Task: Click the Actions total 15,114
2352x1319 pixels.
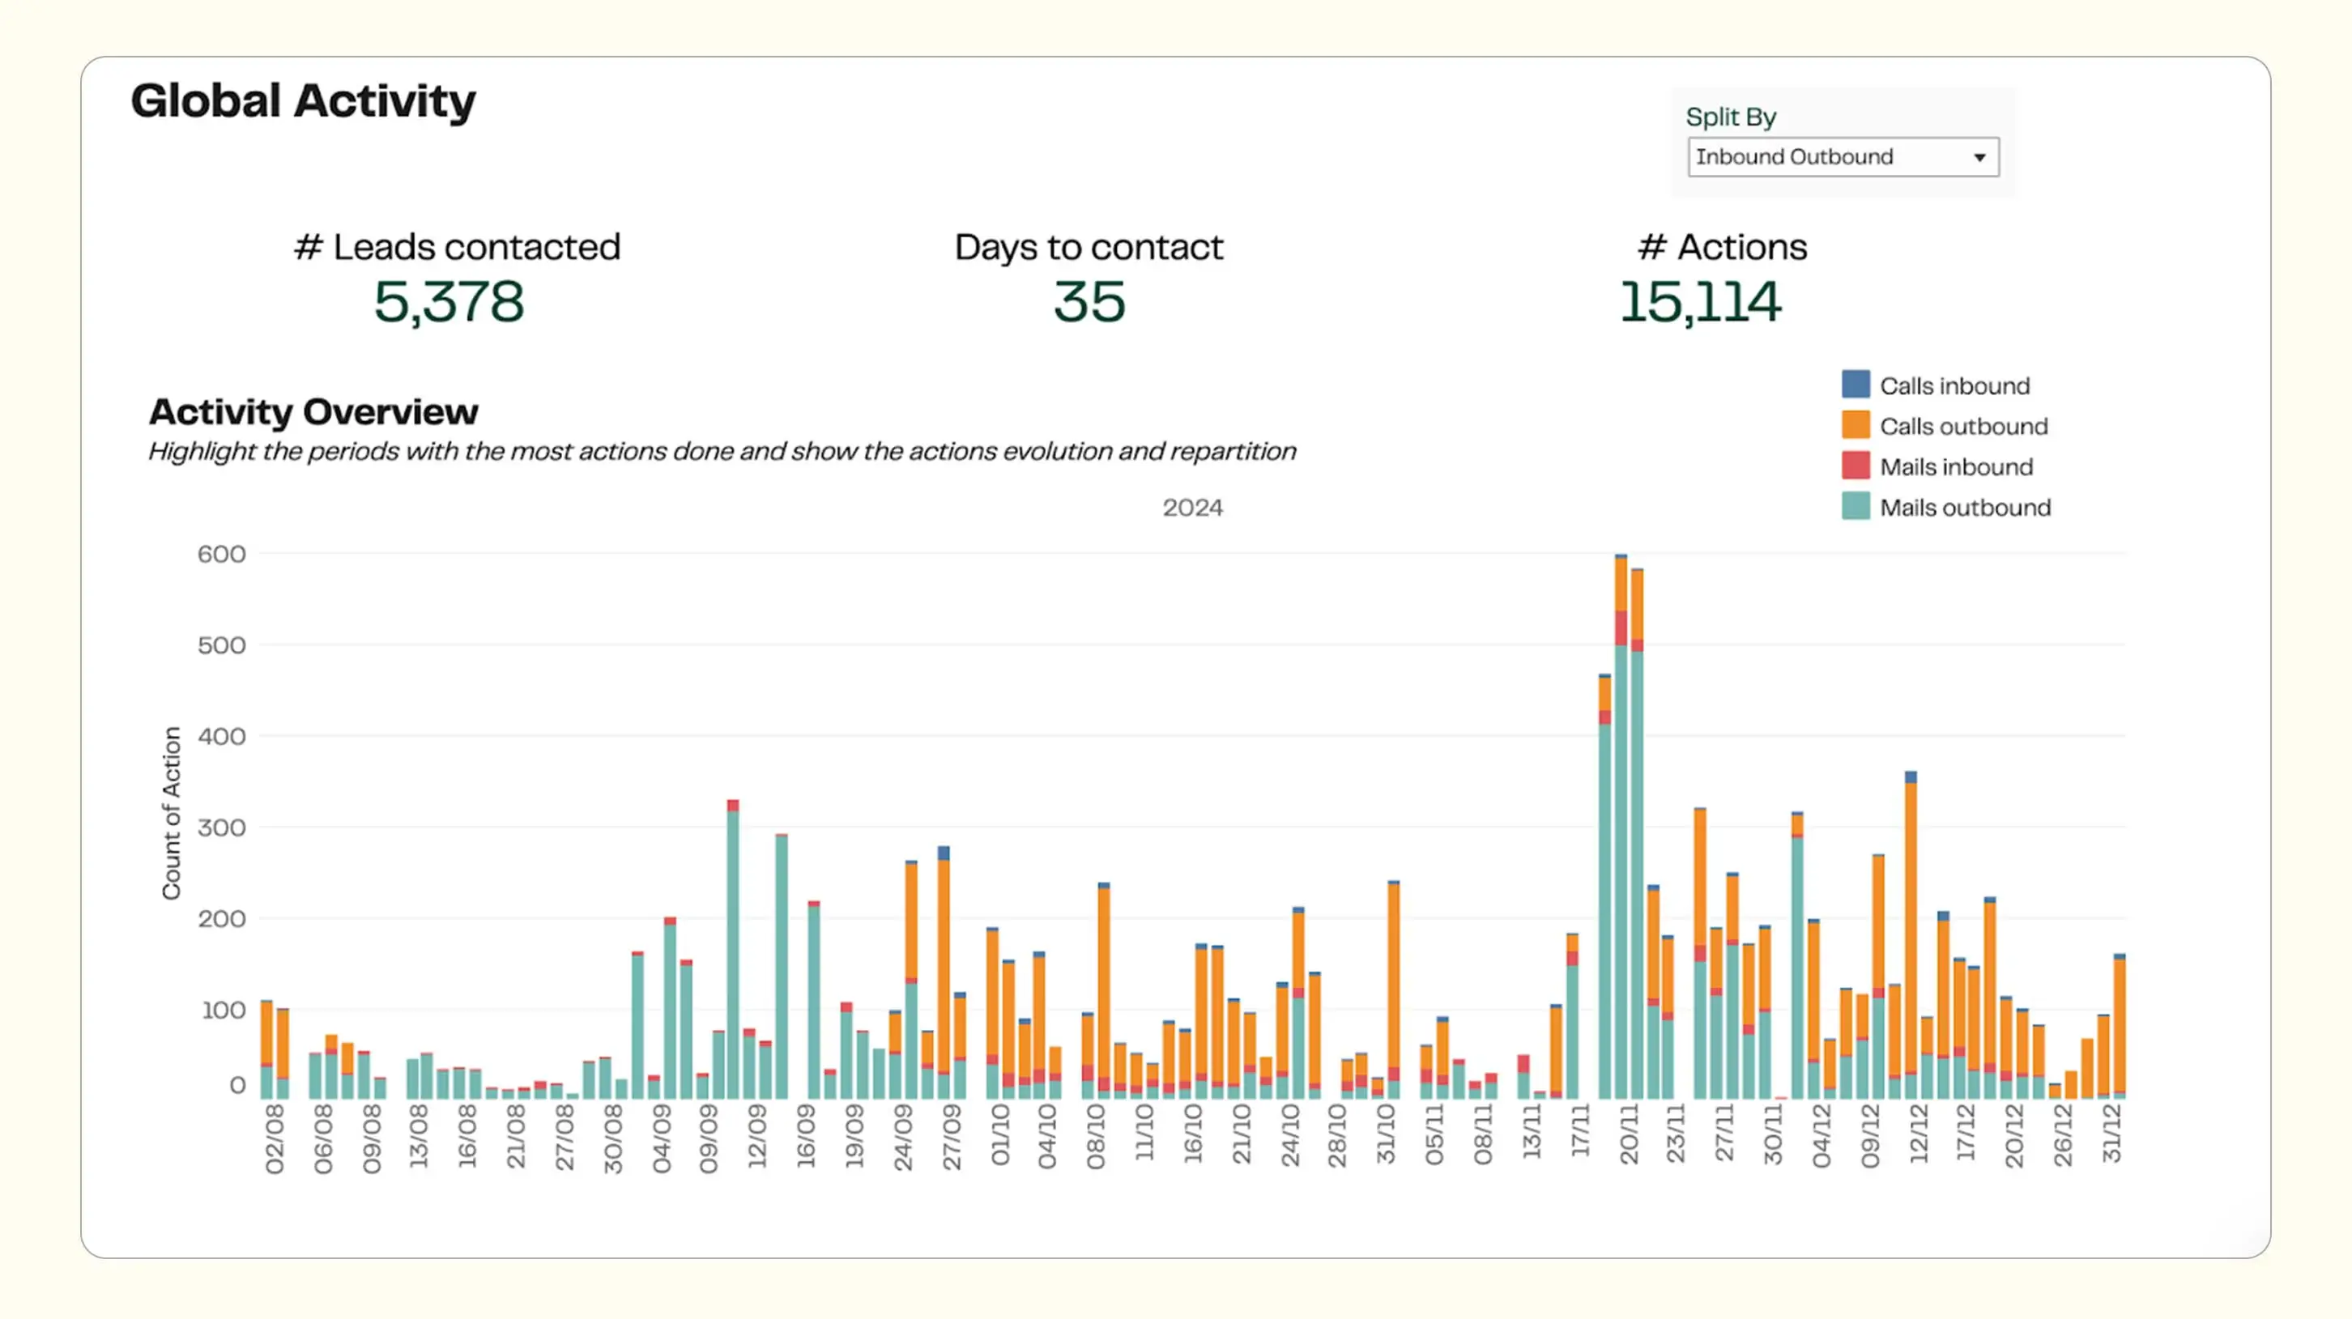Action: (1699, 302)
